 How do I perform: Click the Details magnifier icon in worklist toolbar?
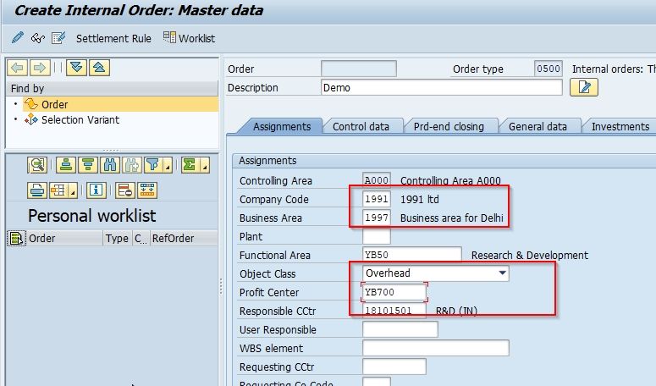[37, 165]
